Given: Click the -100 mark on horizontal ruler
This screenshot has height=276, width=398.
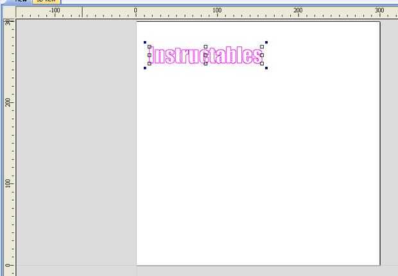Looking at the screenshot, I should tap(55, 10).
